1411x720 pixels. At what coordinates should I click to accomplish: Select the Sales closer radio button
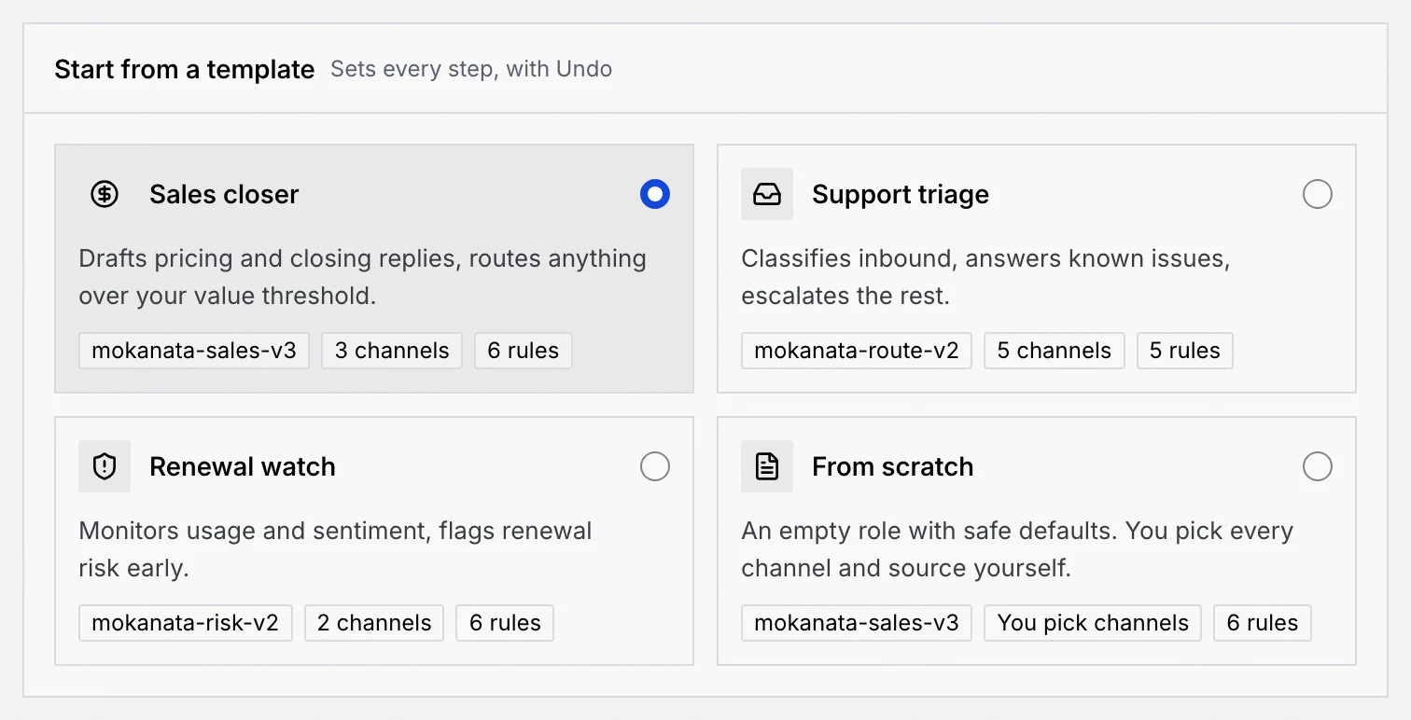click(655, 194)
